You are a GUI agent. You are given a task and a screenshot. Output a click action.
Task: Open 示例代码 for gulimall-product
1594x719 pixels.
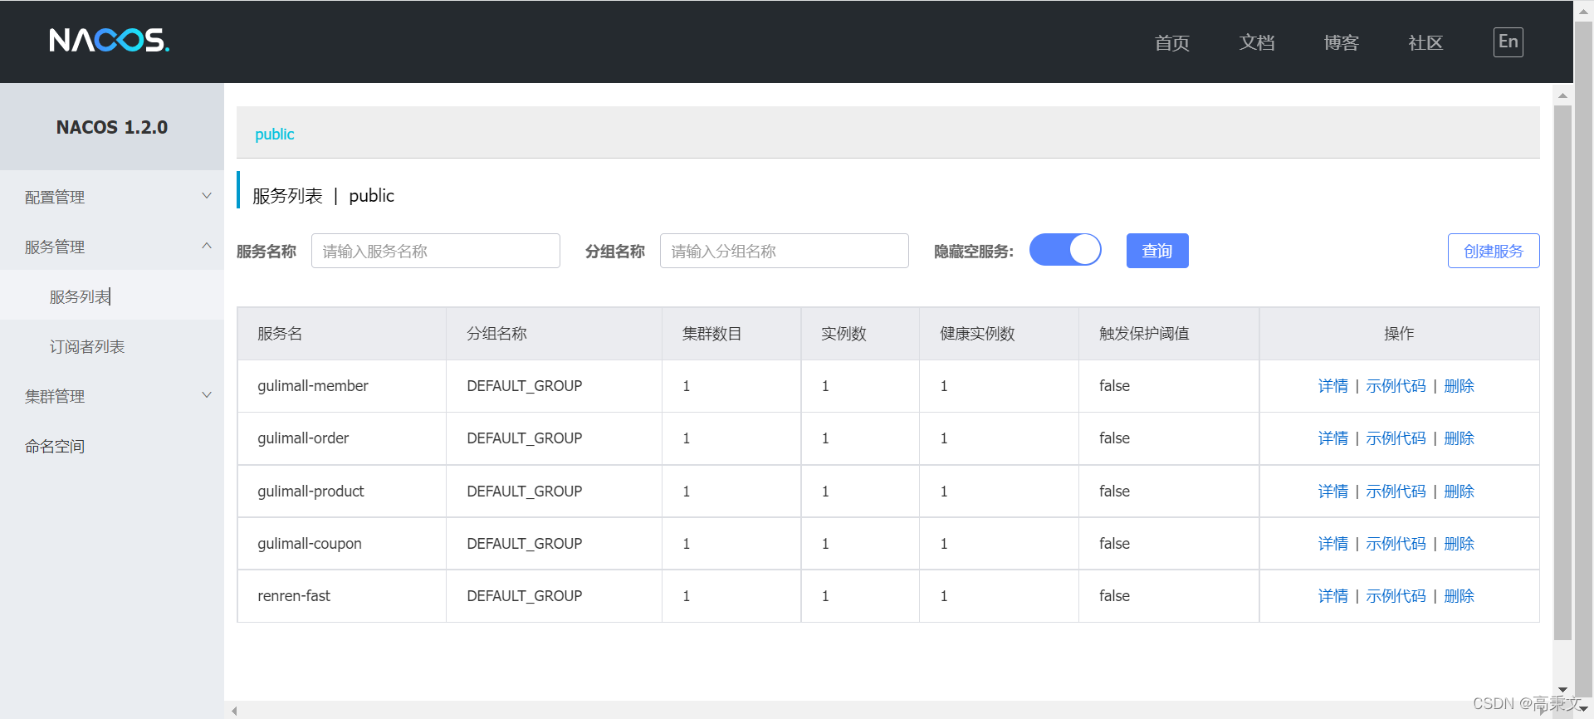tap(1396, 492)
